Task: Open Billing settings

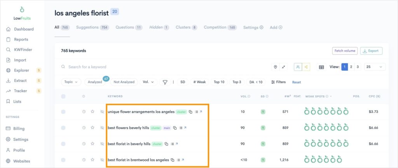Action: click(x=15, y=129)
